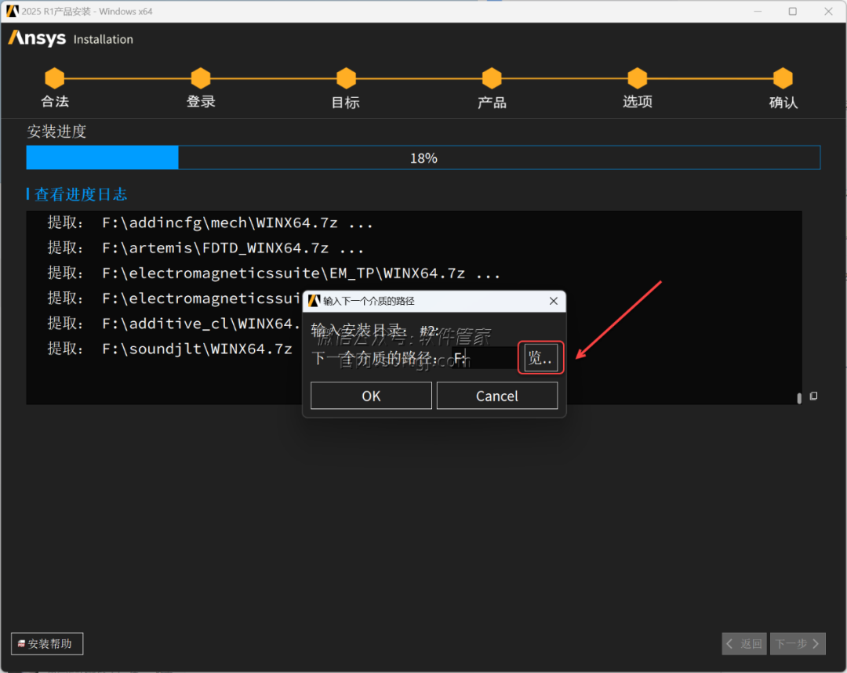Click the 确认 step hexagon

[x=783, y=78]
